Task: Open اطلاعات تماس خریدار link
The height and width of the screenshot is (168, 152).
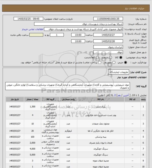Action: point(32,29)
